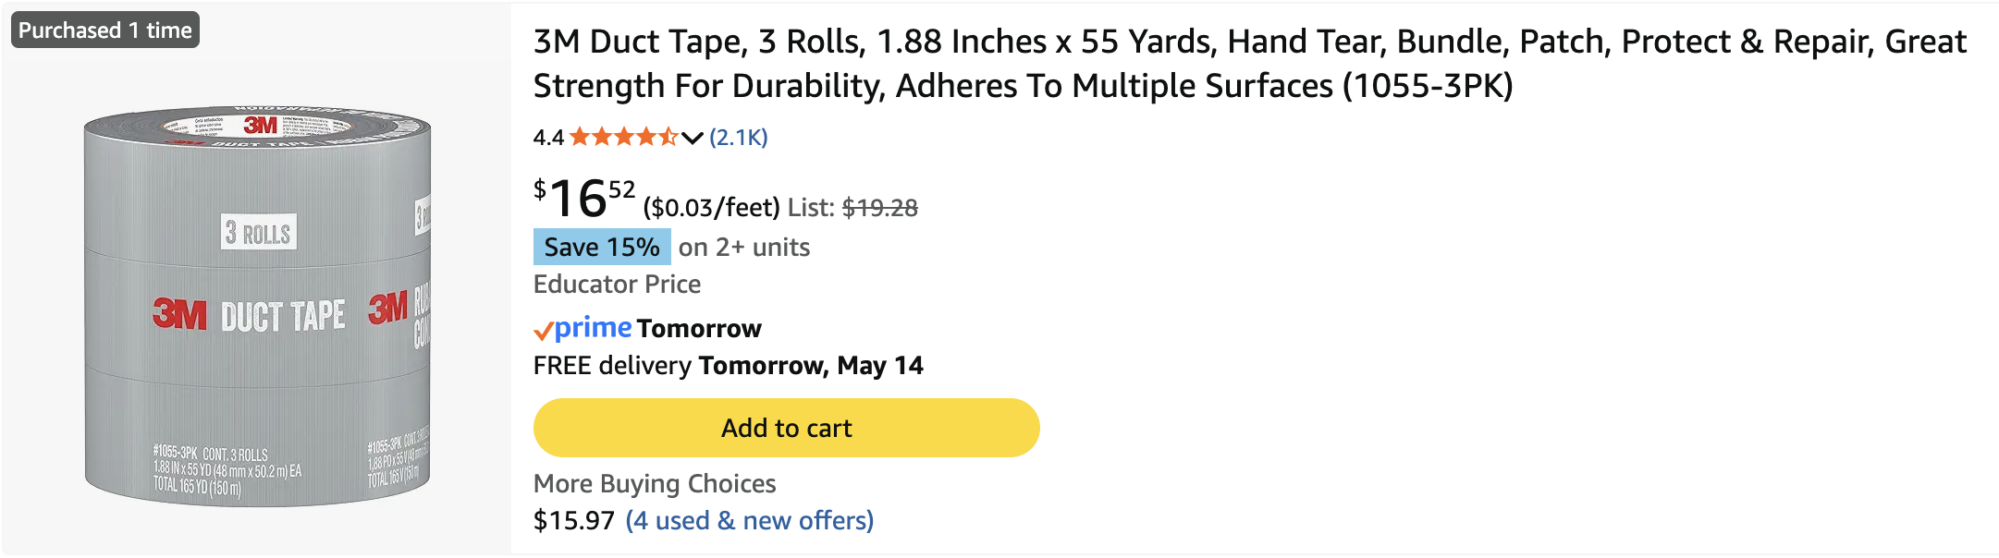Click the orange star rating icons
The image size is (1999, 558).
coord(624,138)
